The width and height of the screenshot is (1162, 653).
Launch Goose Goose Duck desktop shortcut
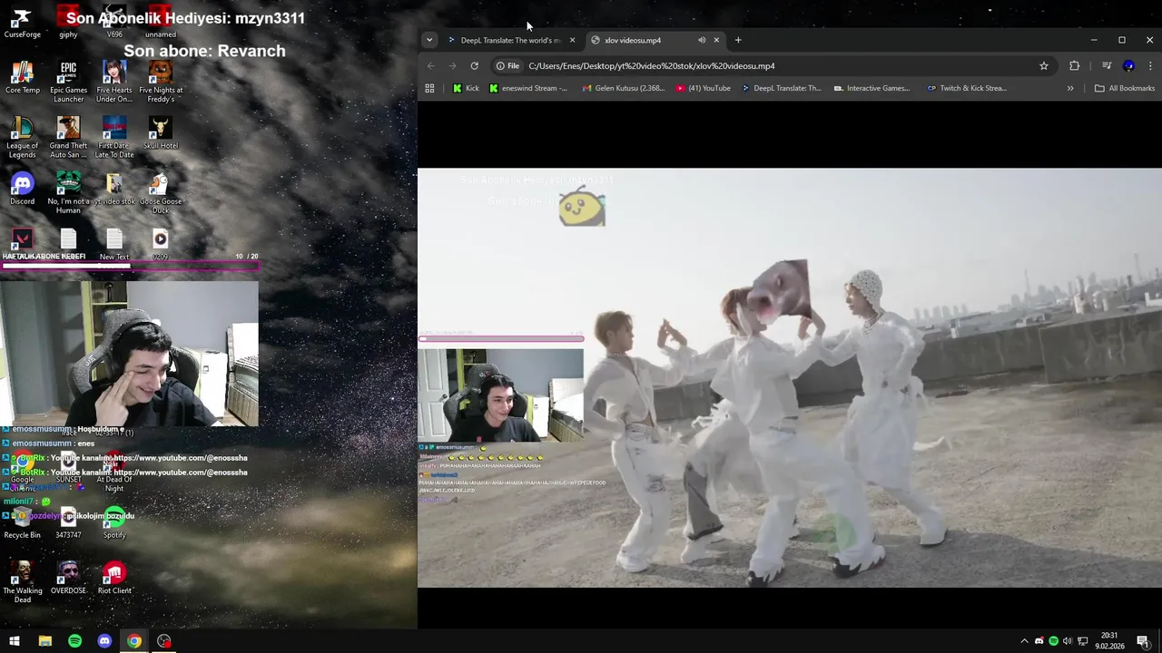161,193
